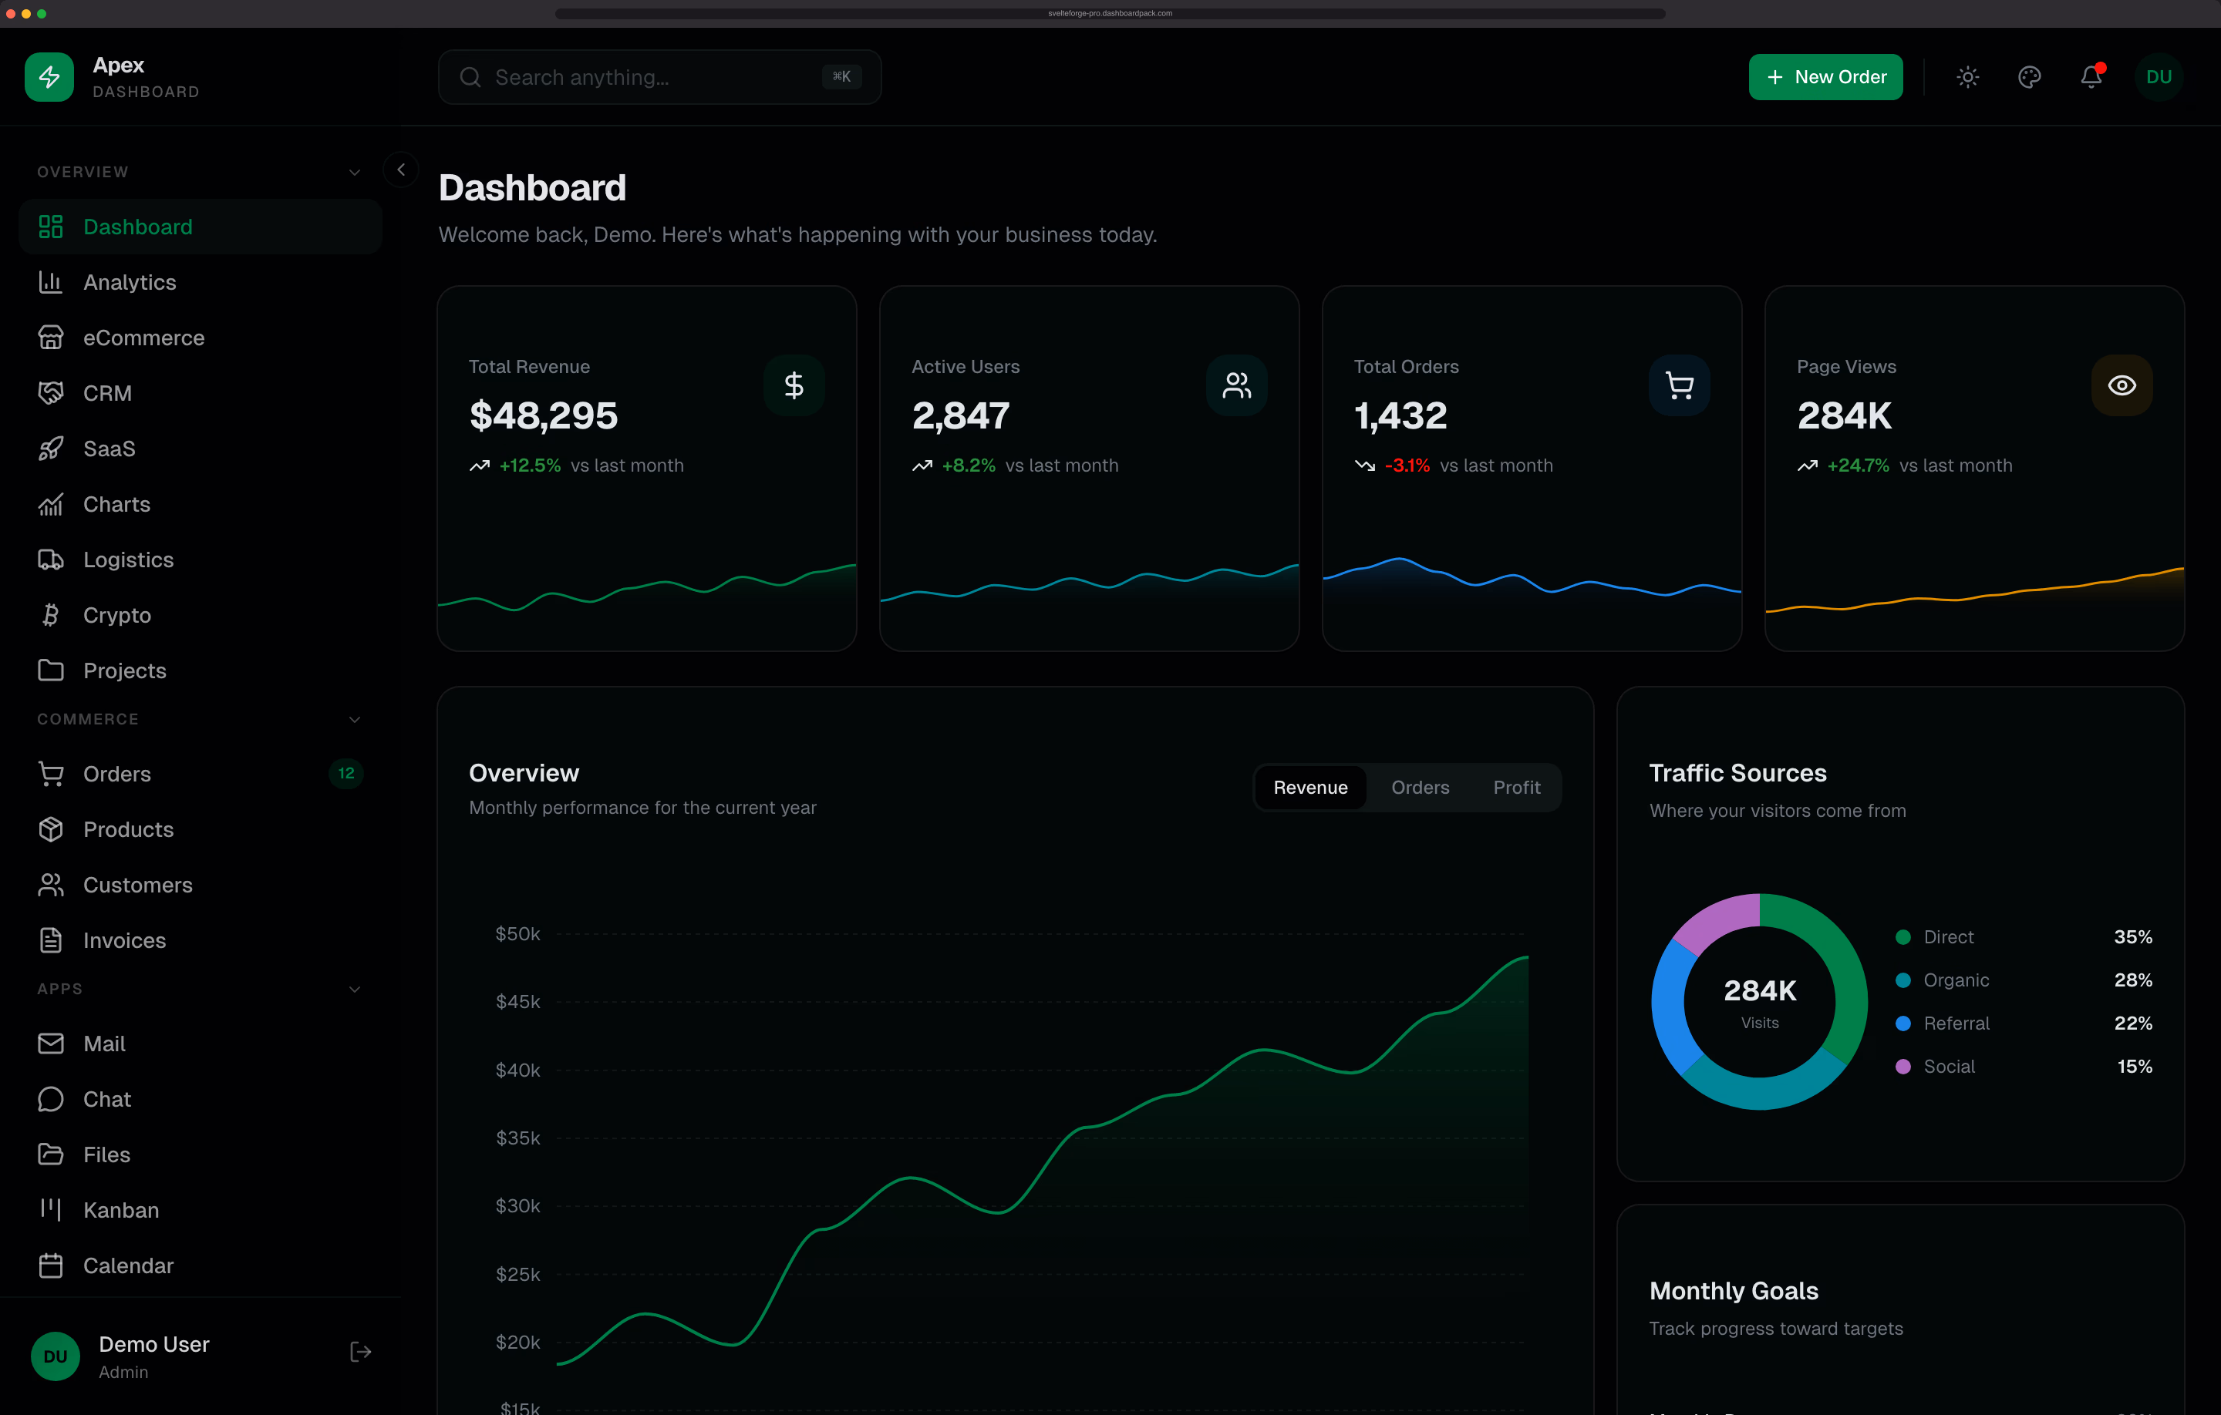The width and height of the screenshot is (2221, 1415).
Task: Open Charts in the sidebar
Action: click(201, 504)
